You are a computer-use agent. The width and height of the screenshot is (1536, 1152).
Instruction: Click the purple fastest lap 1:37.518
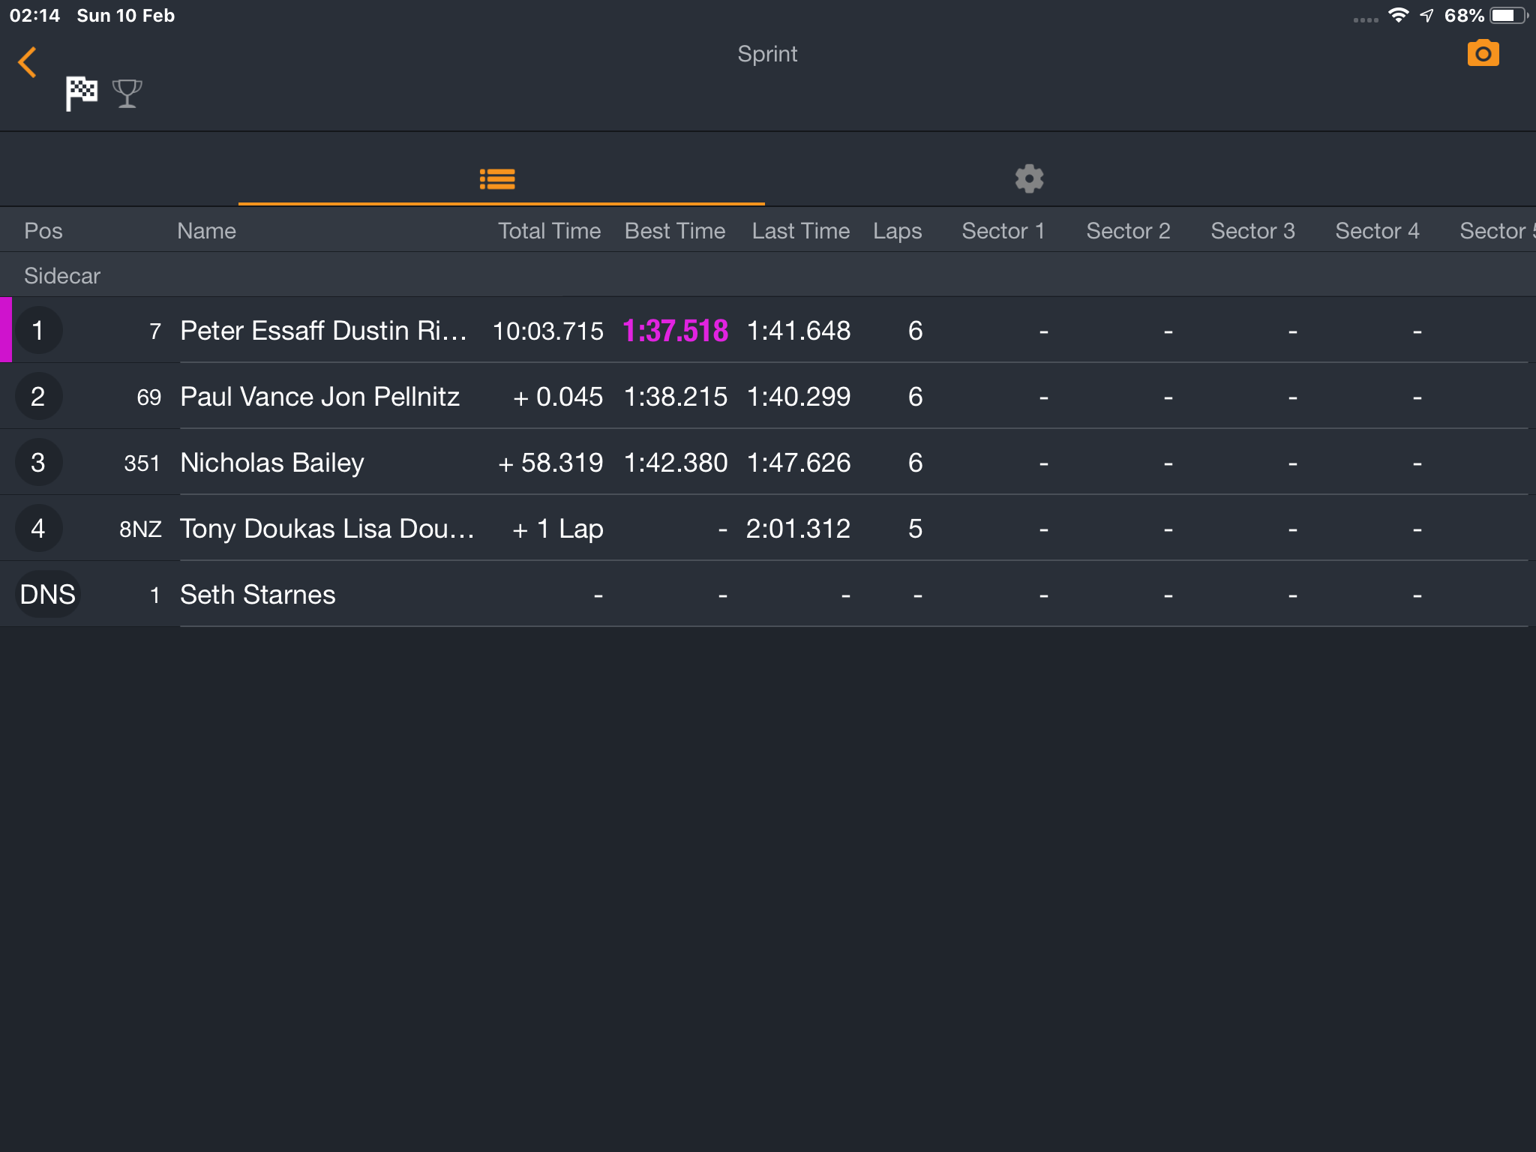tap(675, 331)
